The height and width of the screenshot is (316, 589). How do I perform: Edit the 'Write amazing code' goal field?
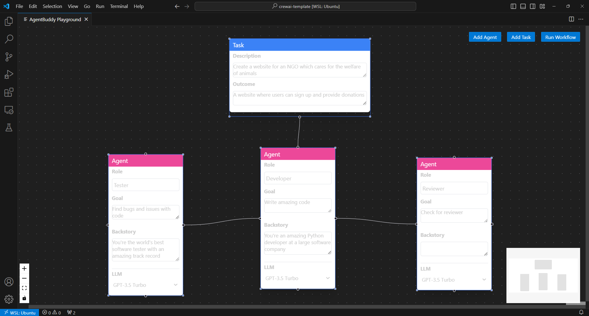click(x=298, y=206)
